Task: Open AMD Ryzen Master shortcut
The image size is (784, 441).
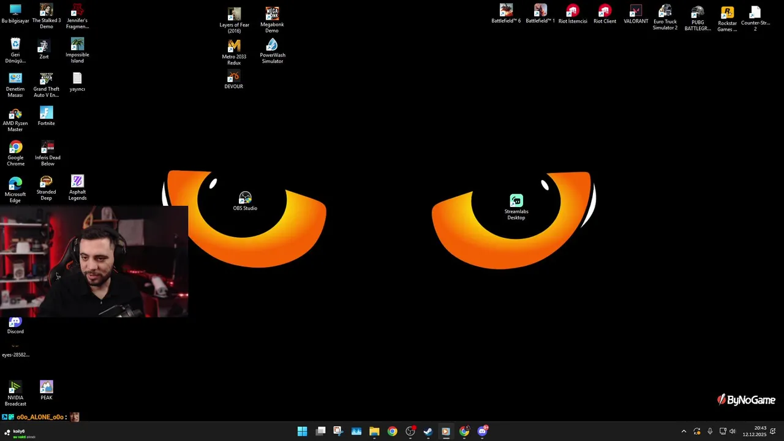Action: (x=15, y=119)
